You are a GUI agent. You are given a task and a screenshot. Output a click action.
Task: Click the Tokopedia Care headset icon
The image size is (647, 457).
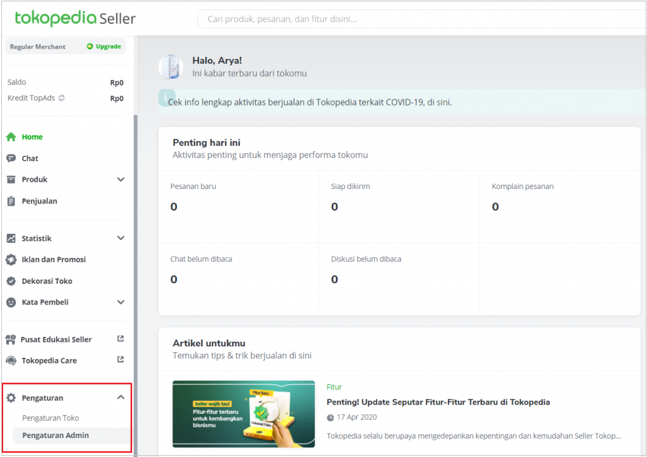[11, 360]
